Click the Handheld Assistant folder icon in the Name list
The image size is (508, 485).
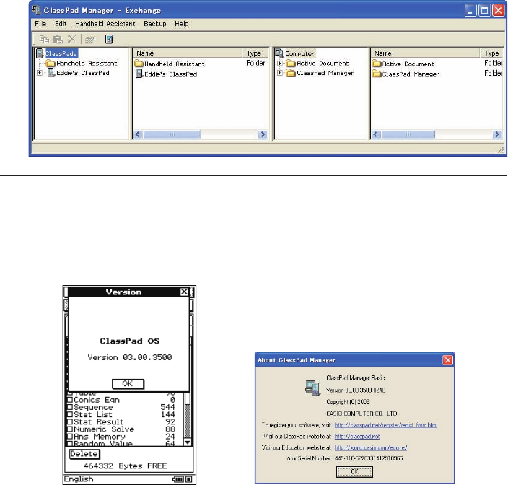coord(139,64)
